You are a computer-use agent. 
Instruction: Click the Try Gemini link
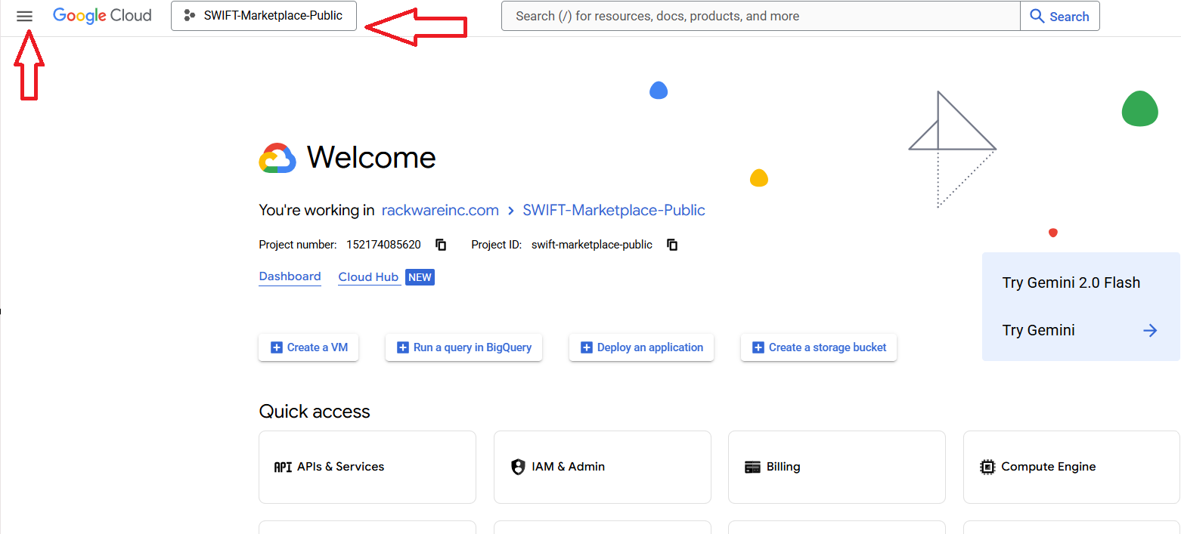[x=1039, y=330]
